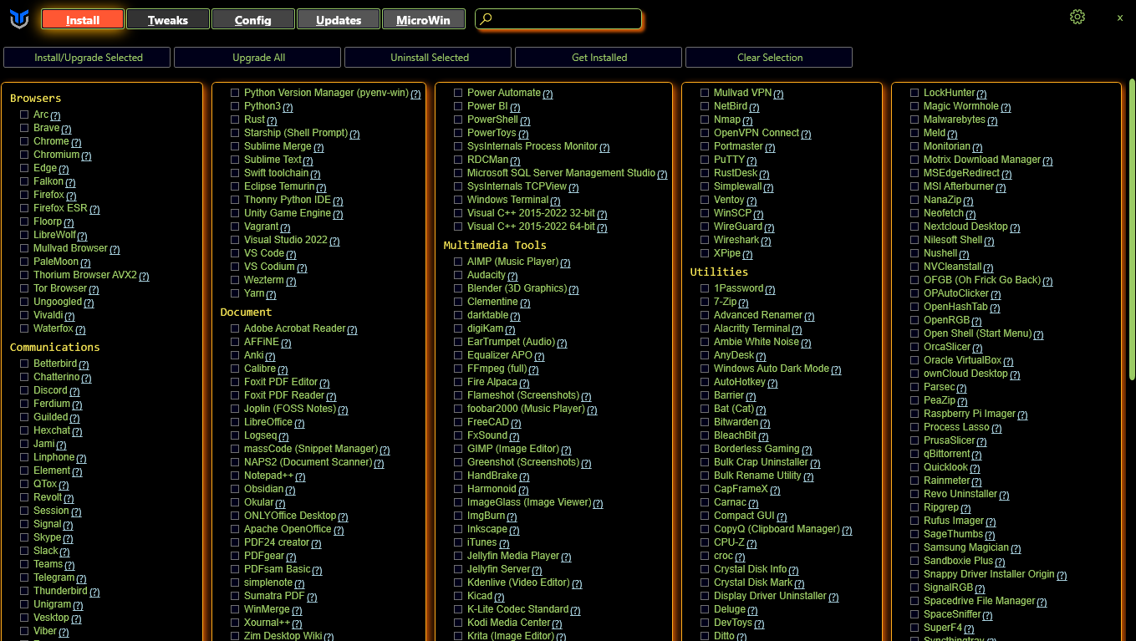Open the settings gear menu
Image resolution: width=1136 pixels, height=641 pixels.
click(x=1077, y=18)
